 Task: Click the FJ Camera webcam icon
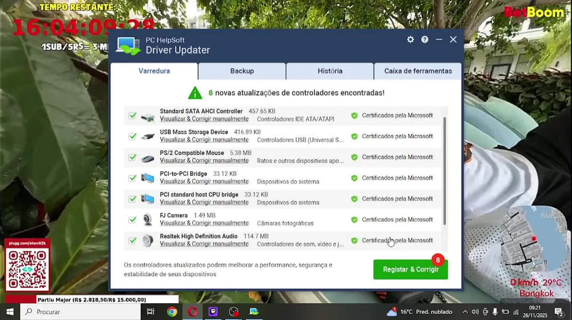[147, 220]
